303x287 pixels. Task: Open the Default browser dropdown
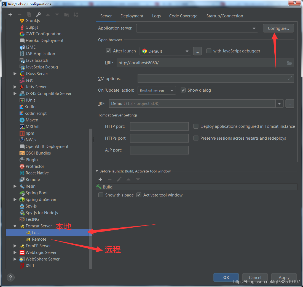165,51
